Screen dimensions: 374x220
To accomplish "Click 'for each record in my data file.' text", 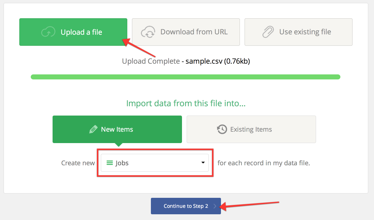I will [264, 163].
